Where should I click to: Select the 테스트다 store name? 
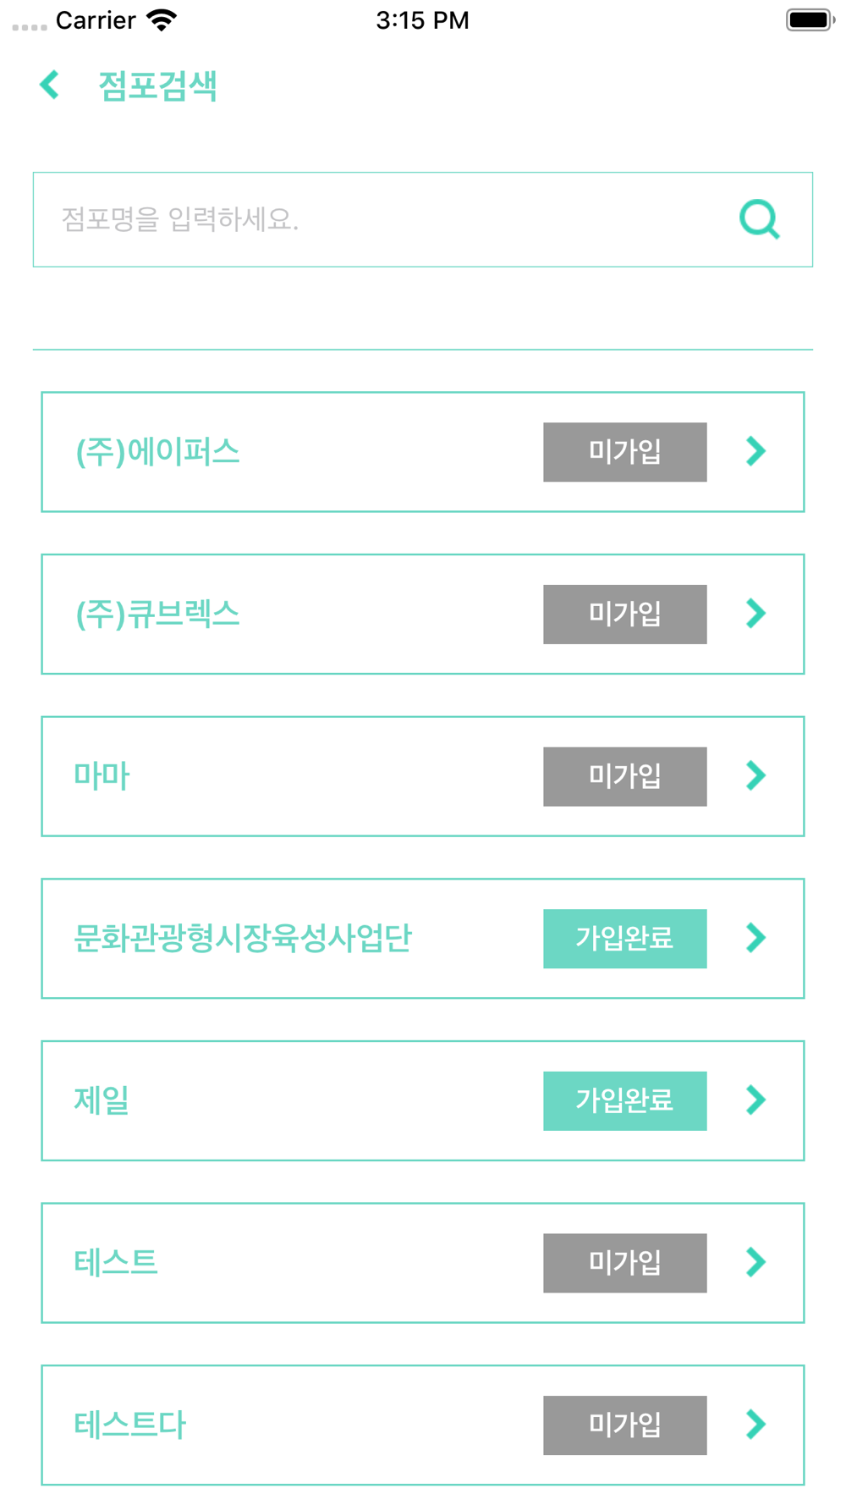(129, 1425)
